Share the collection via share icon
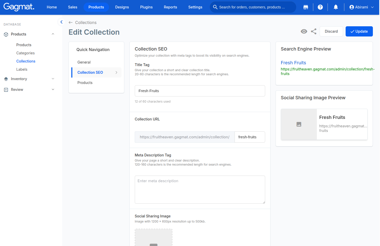The image size is (380, 246). [x=314, y=31]
